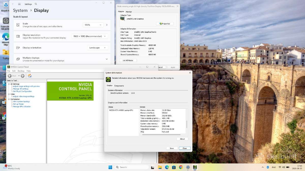Screen dimensions: 305x171
Task: Click the Forward arrow in NVIDIA Control Panel
Action: [x=23, y=76]
